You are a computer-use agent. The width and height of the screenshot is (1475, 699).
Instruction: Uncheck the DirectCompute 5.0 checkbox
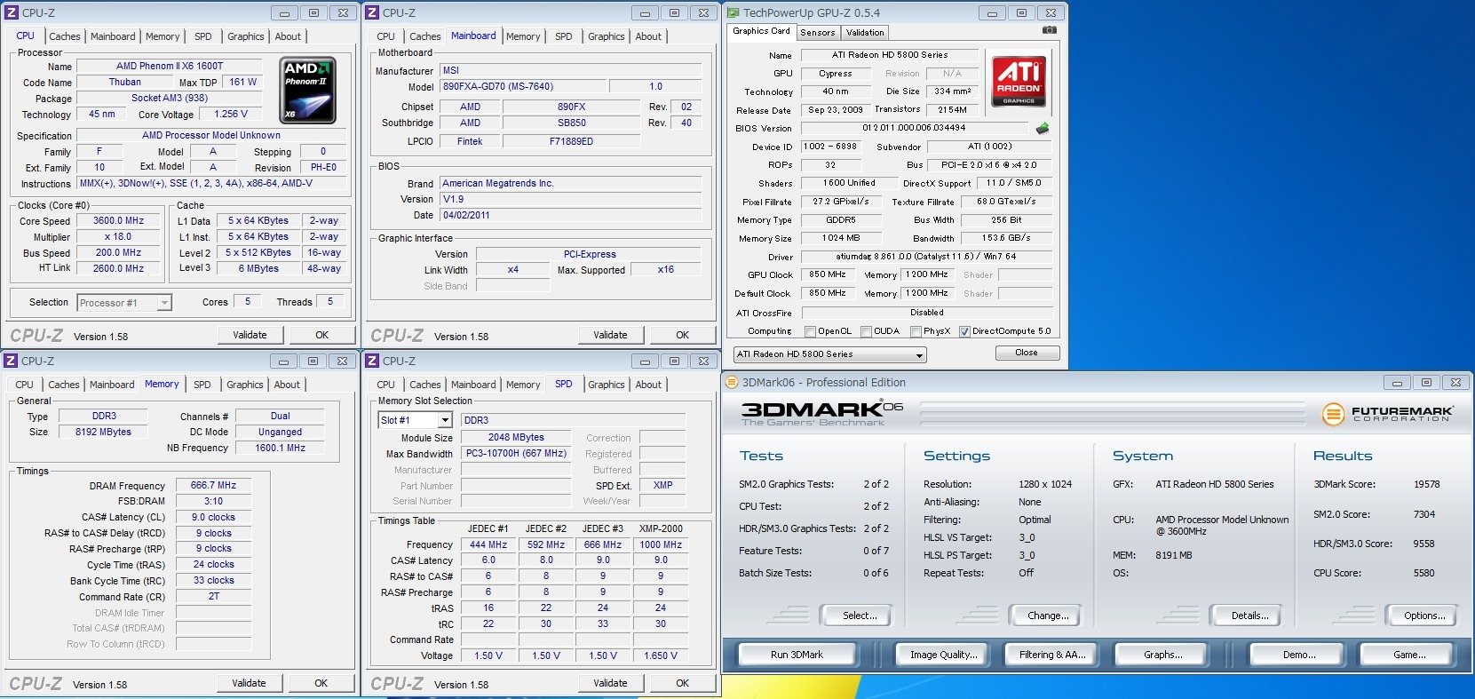(x=964, y=331)
